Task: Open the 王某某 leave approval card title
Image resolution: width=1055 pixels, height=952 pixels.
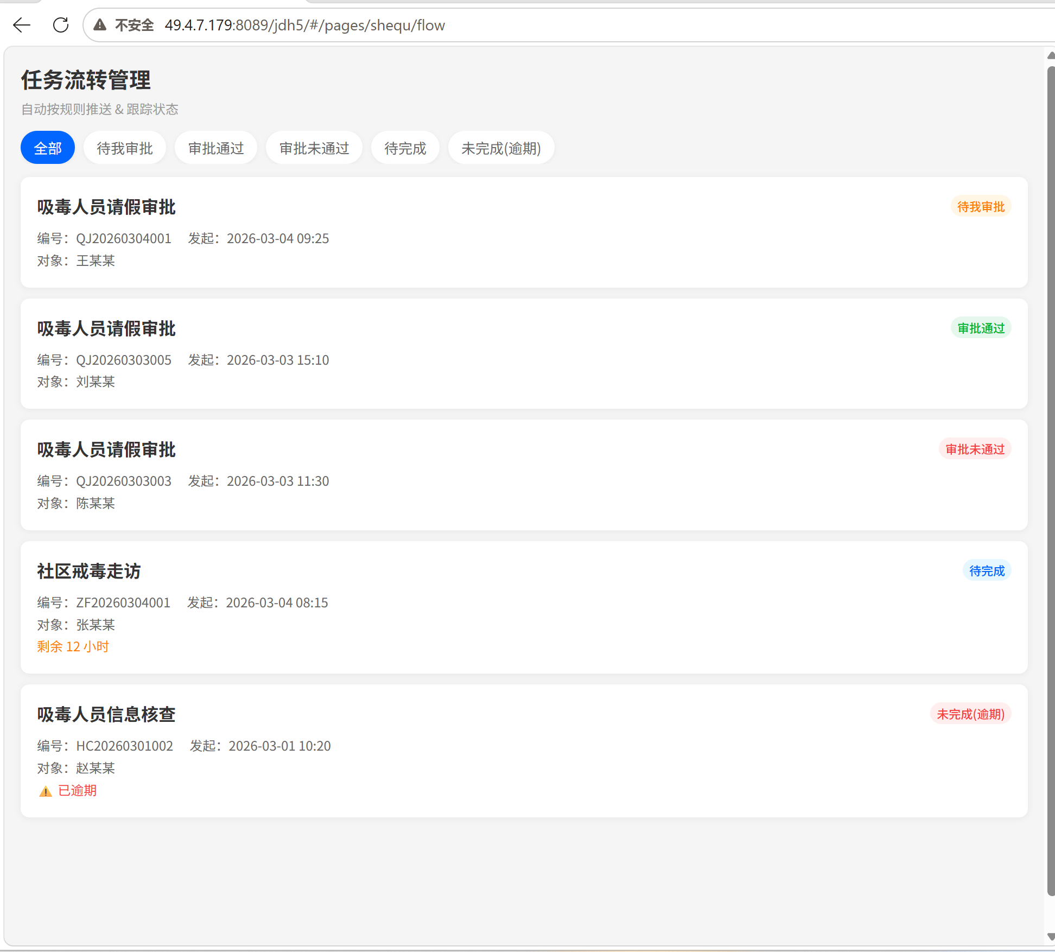Action: [x=106, y=207]
